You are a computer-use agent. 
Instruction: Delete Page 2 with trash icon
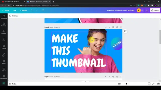pos(117,27)
